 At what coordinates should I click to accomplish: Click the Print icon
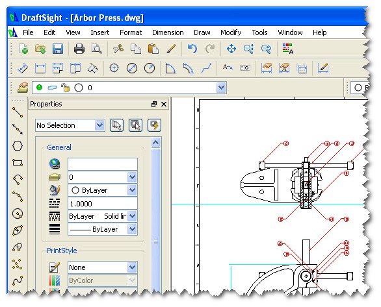pos(79,49)
